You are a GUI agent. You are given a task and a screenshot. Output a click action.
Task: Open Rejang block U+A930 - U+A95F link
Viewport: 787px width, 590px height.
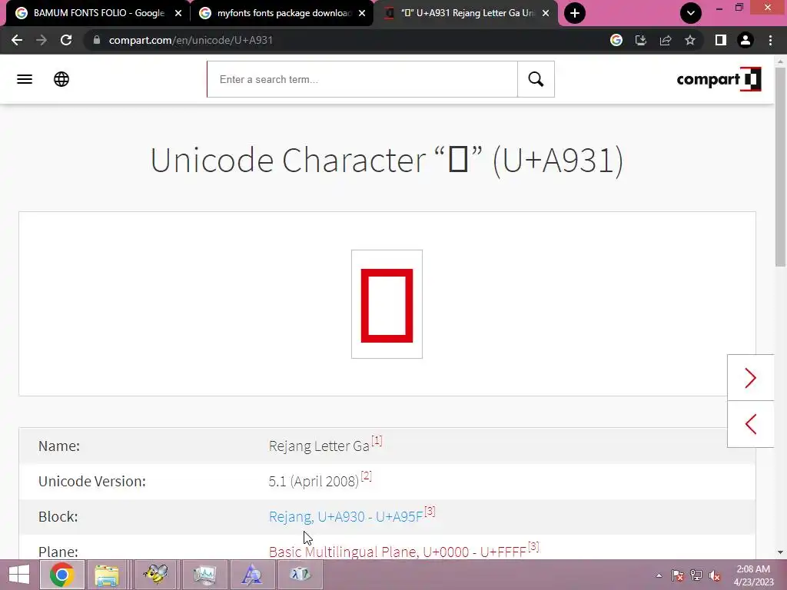tap(346, 516)
